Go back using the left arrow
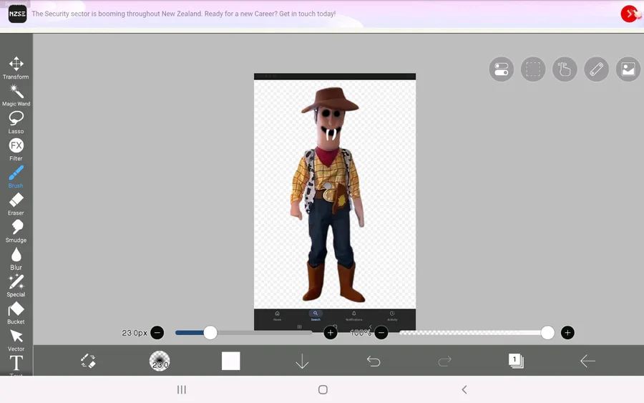The image size is (644, 403). [x=587, y=361]
